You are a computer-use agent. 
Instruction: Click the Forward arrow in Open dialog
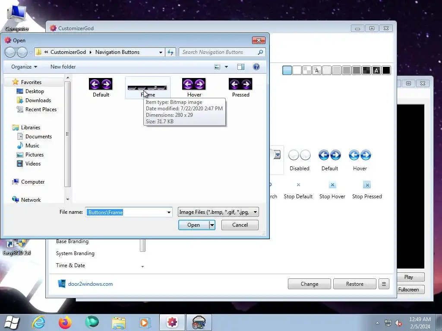tap(22, 52)
